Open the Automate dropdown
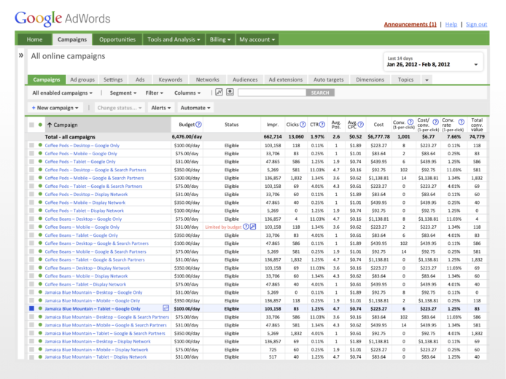The height and width of the screenshot is (379, 506). pos(195,108)
